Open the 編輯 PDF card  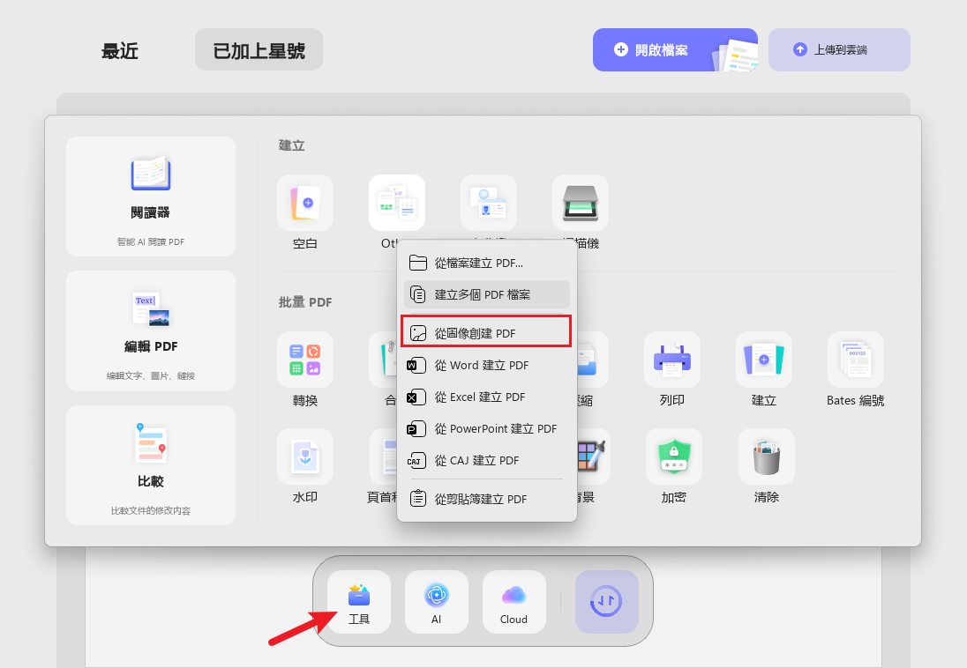151,331
